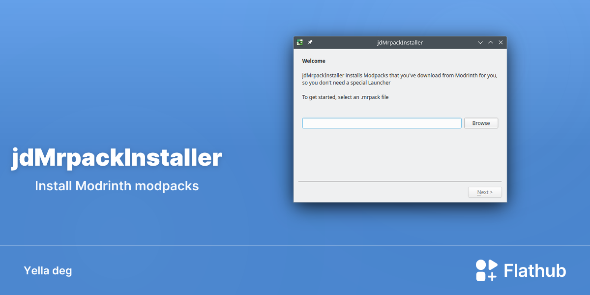
Task: Focus the .mrpack file path field
Action: (x=382, y=123)
